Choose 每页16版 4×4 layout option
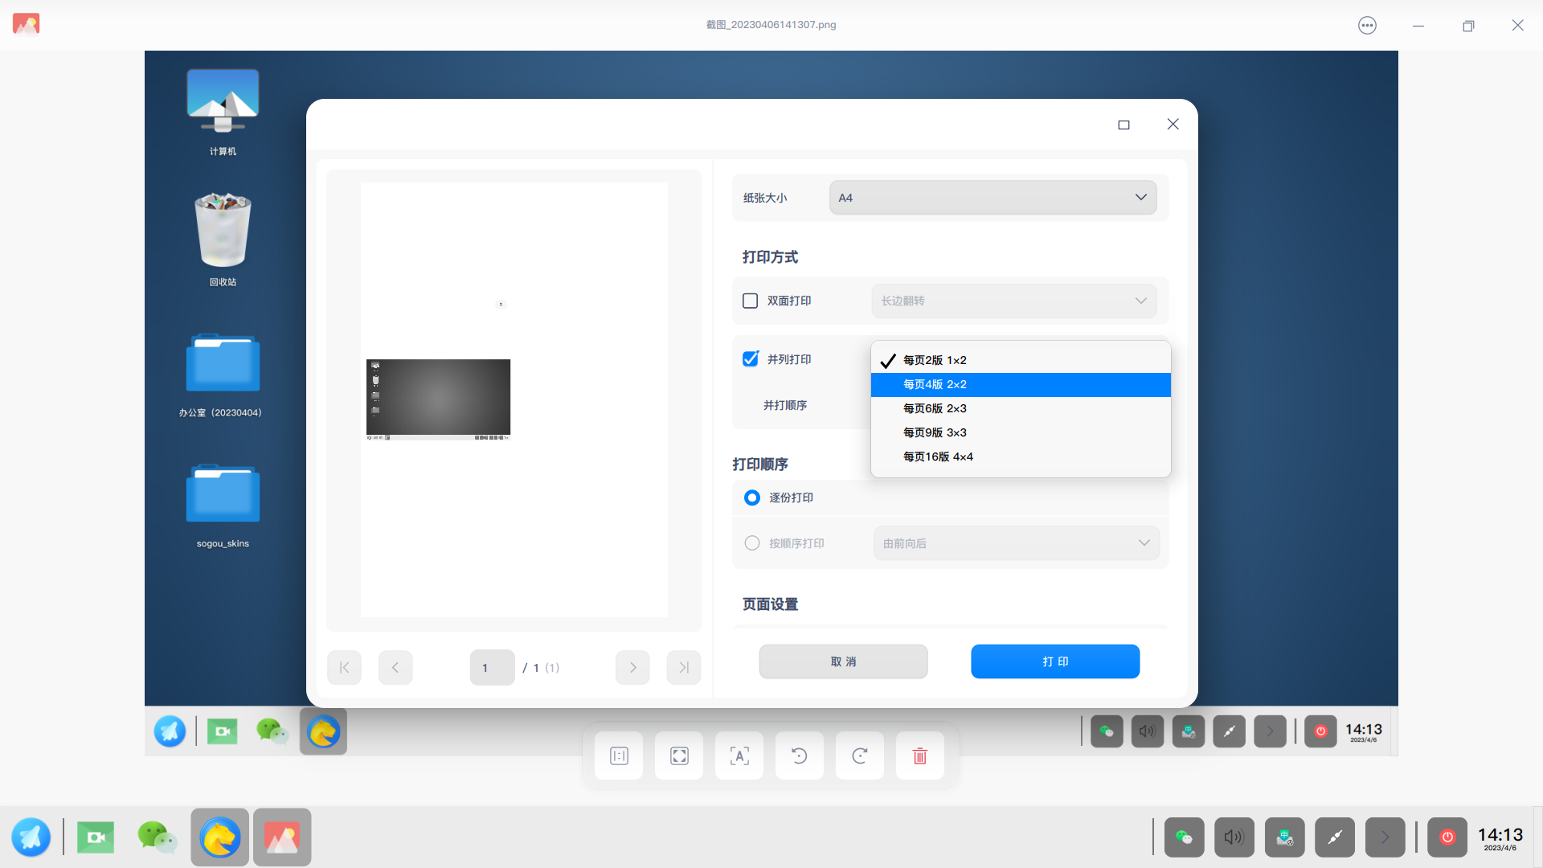Screen dimensions: 1543x868 [938, 457]
